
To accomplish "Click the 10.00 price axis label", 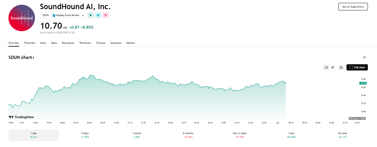I will coord(363,112).
